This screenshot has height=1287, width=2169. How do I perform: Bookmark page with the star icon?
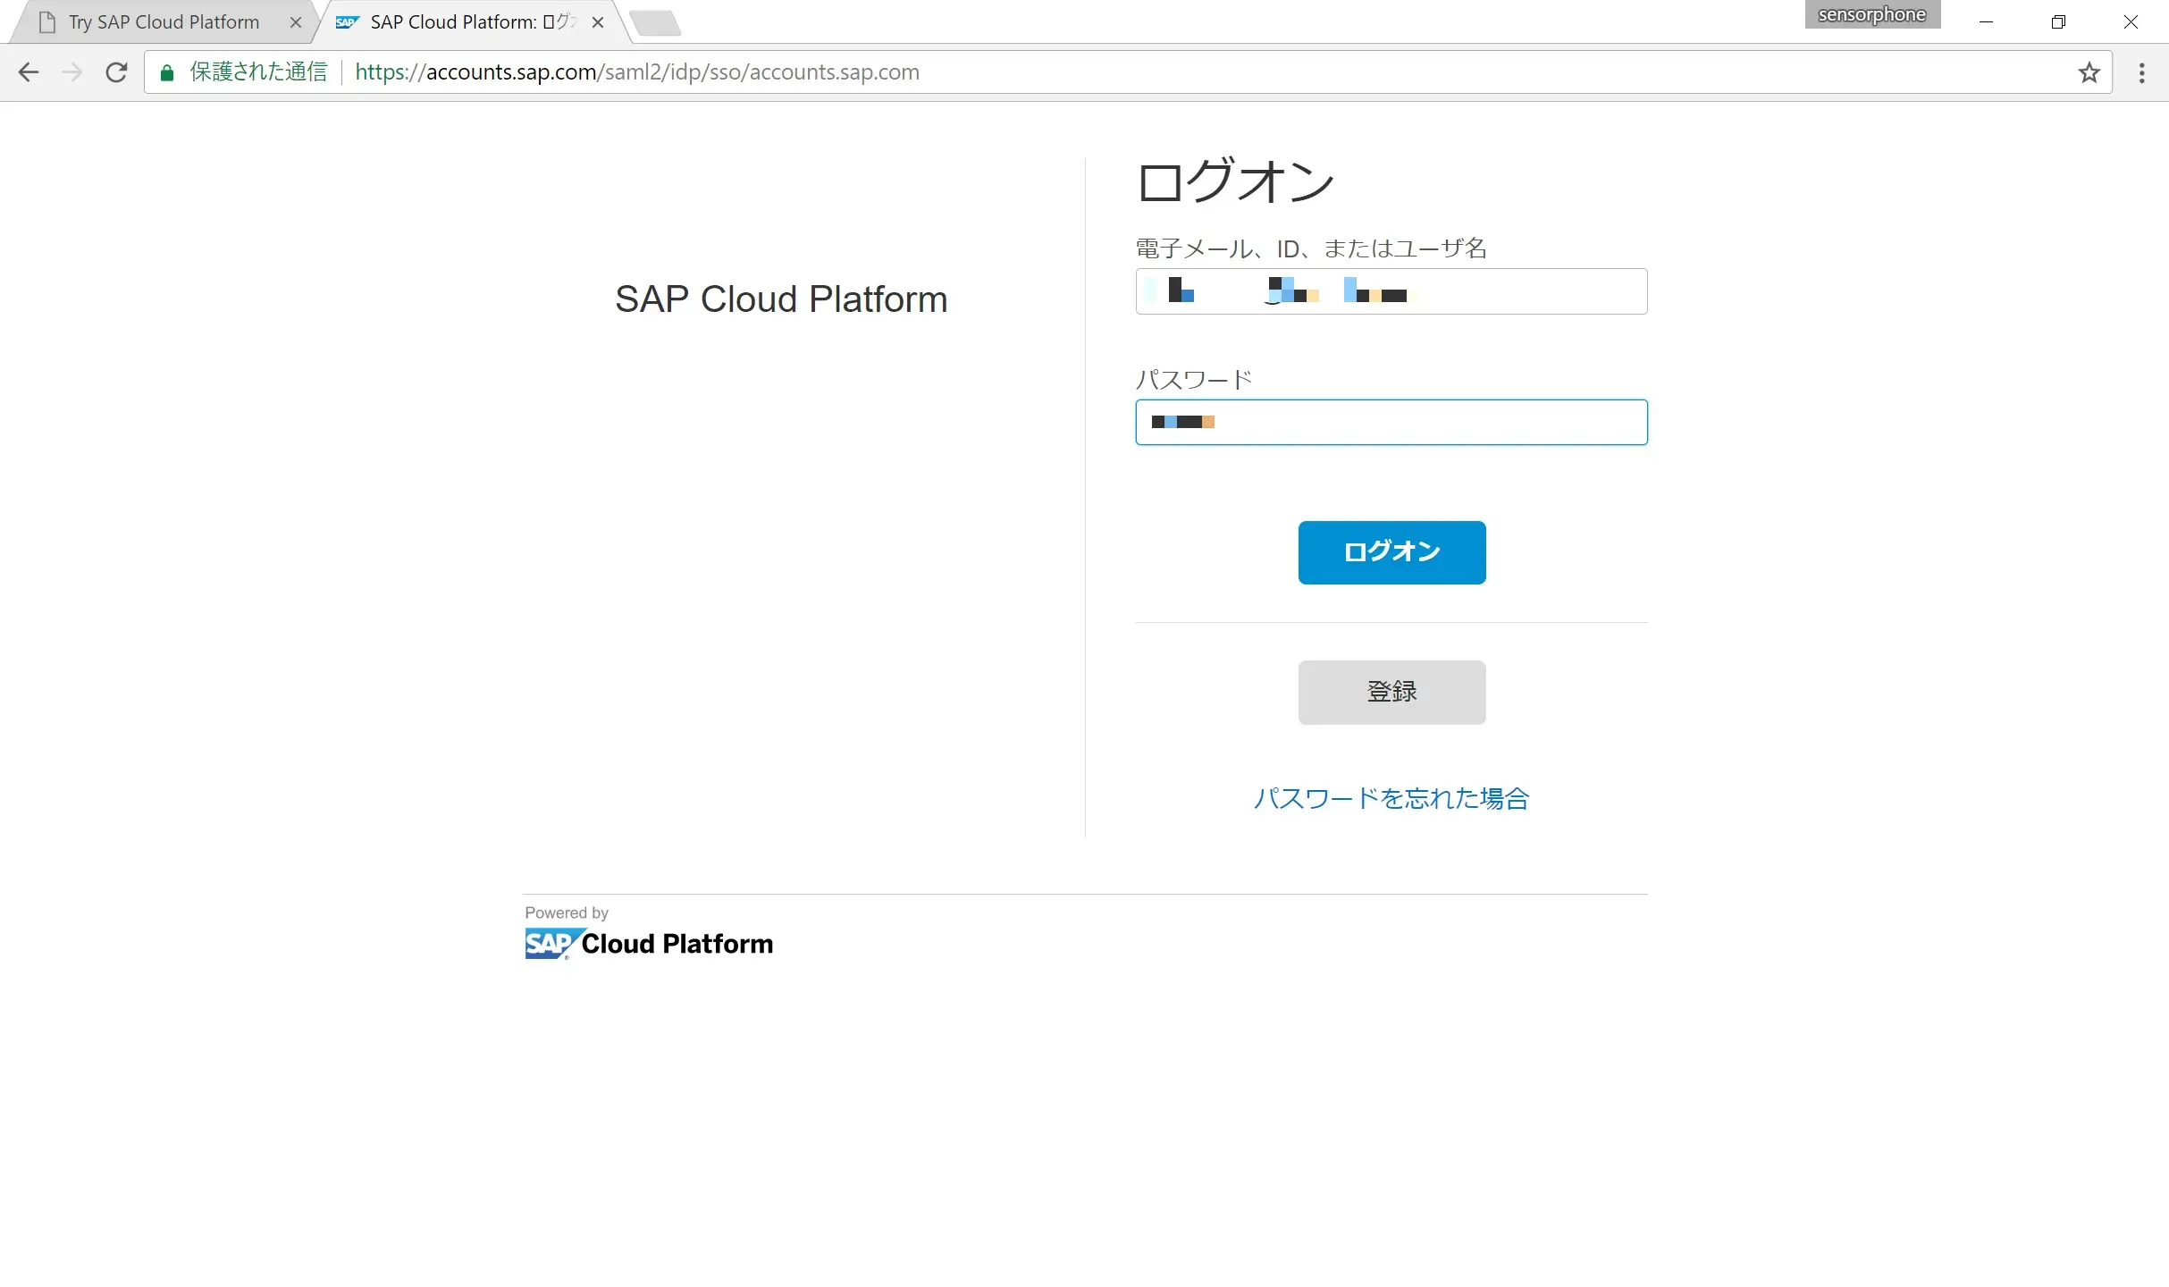pyautogui.click(x=2089, y=72)
